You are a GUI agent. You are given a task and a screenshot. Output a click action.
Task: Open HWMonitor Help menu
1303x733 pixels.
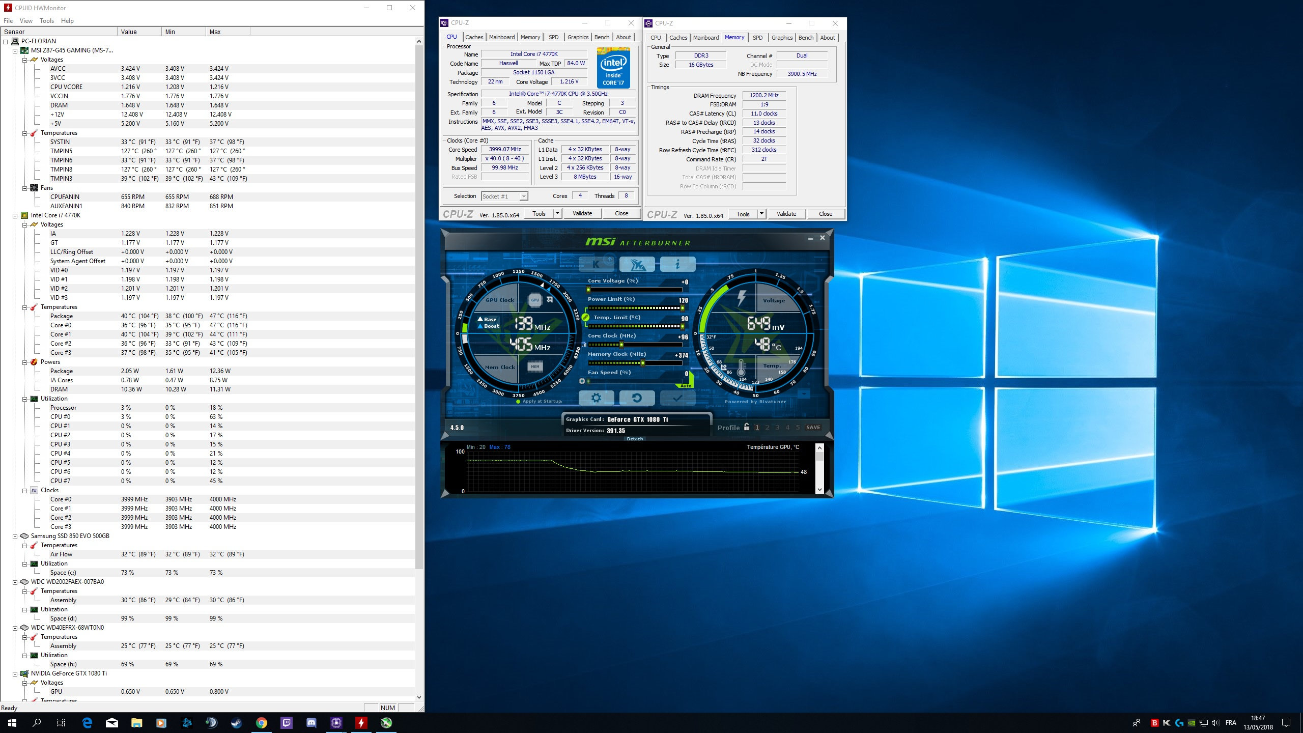point(67,21)
